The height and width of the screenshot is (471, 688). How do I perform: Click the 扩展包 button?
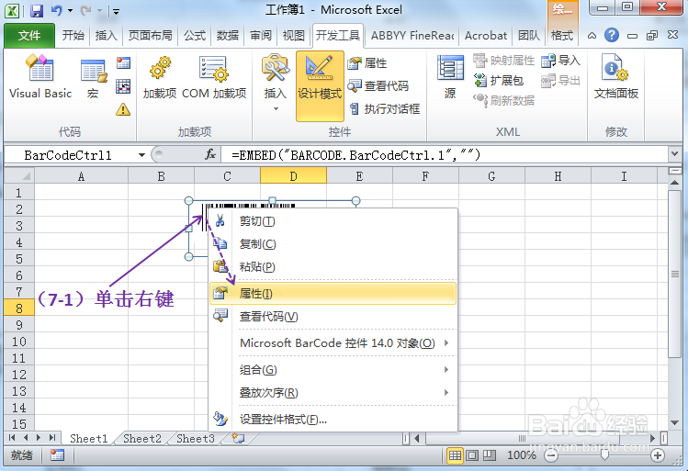[x=499, y=80]
